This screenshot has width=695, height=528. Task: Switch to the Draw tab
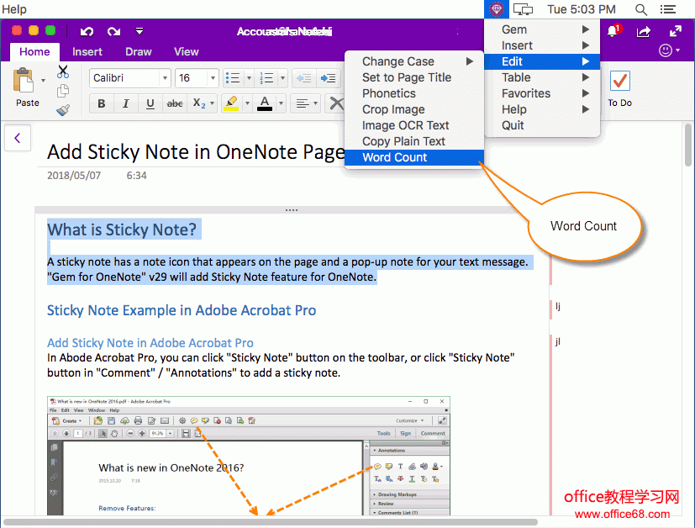point(139,52)
